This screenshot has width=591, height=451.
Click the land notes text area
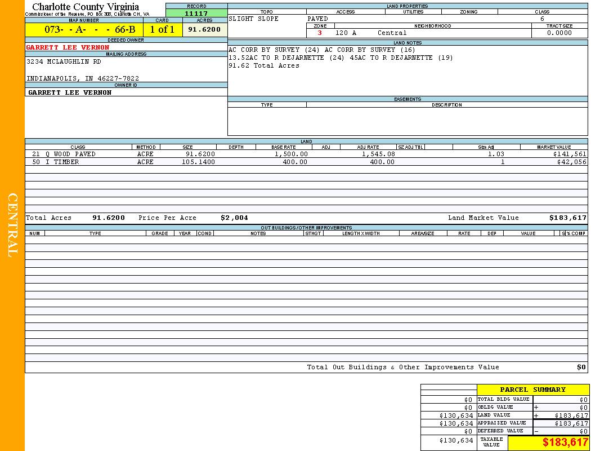(x=408, y=70)
